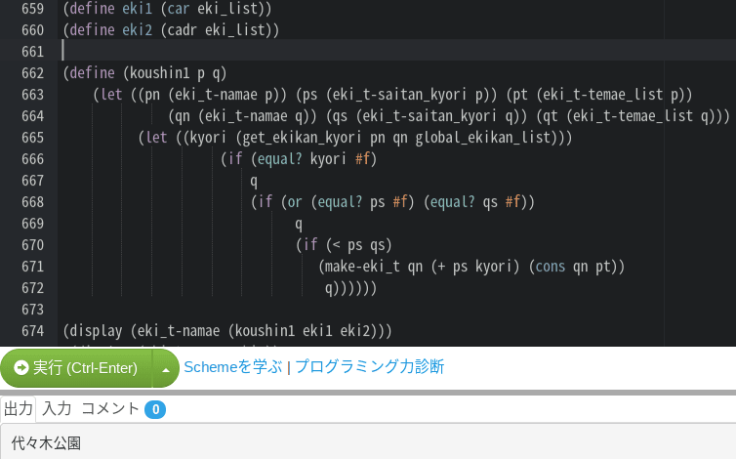Click 'equal? kyori #f' on line 666
Screen dimensions: 736x459
click(x=313, y=159)
